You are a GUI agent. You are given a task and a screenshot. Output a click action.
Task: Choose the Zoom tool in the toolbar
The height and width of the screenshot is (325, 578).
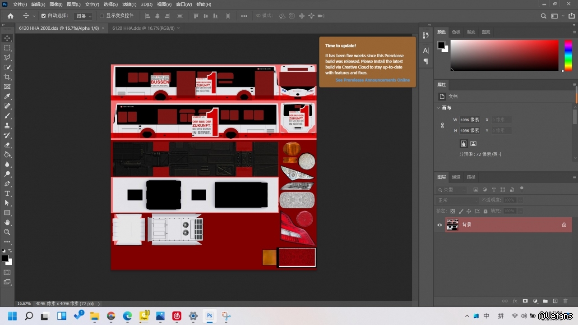click(x=7, y=232)
